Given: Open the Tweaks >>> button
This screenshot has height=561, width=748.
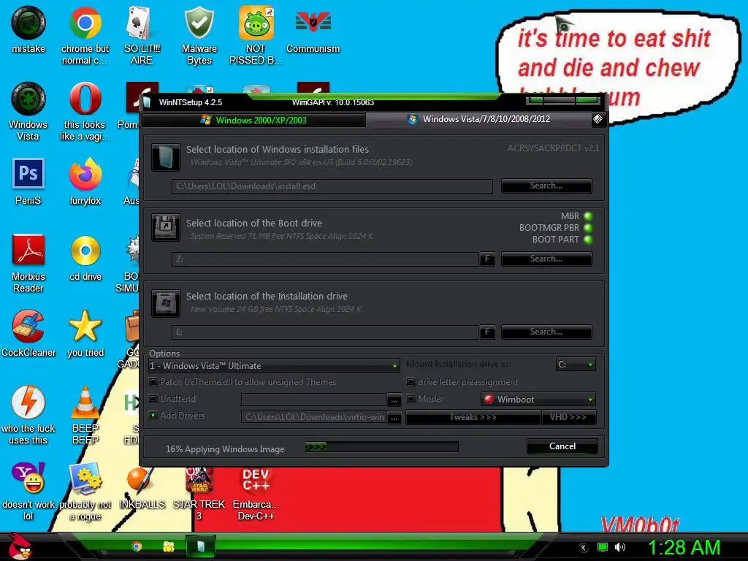Looking at the screenshot, I should pos(473,417).
